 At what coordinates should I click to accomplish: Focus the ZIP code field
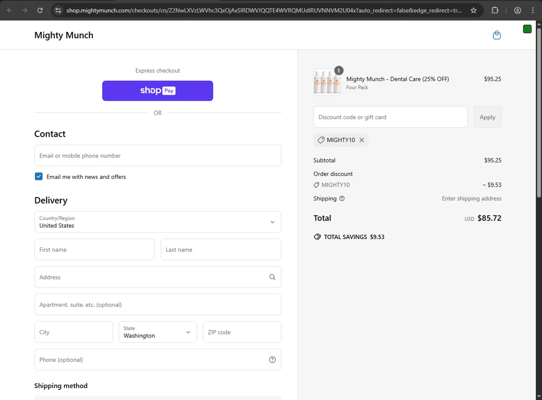242,332
